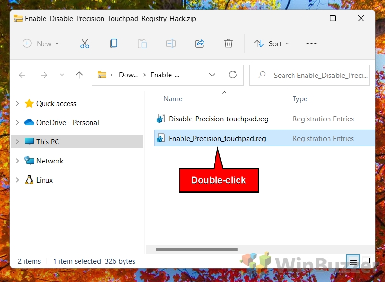Screen dimensions: 385x282
Task: Sort files by the Name column header
Action: point(172,99)
